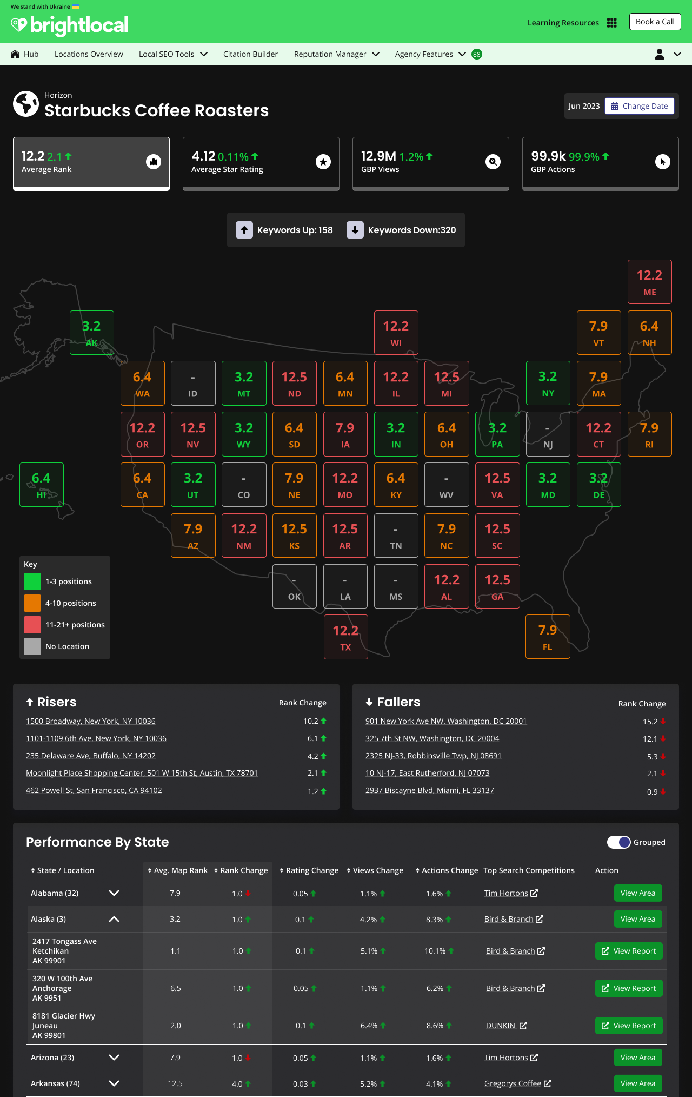
Task: Click external link icon beside Gregorys Coffee
Action: tap(548, 1083)
